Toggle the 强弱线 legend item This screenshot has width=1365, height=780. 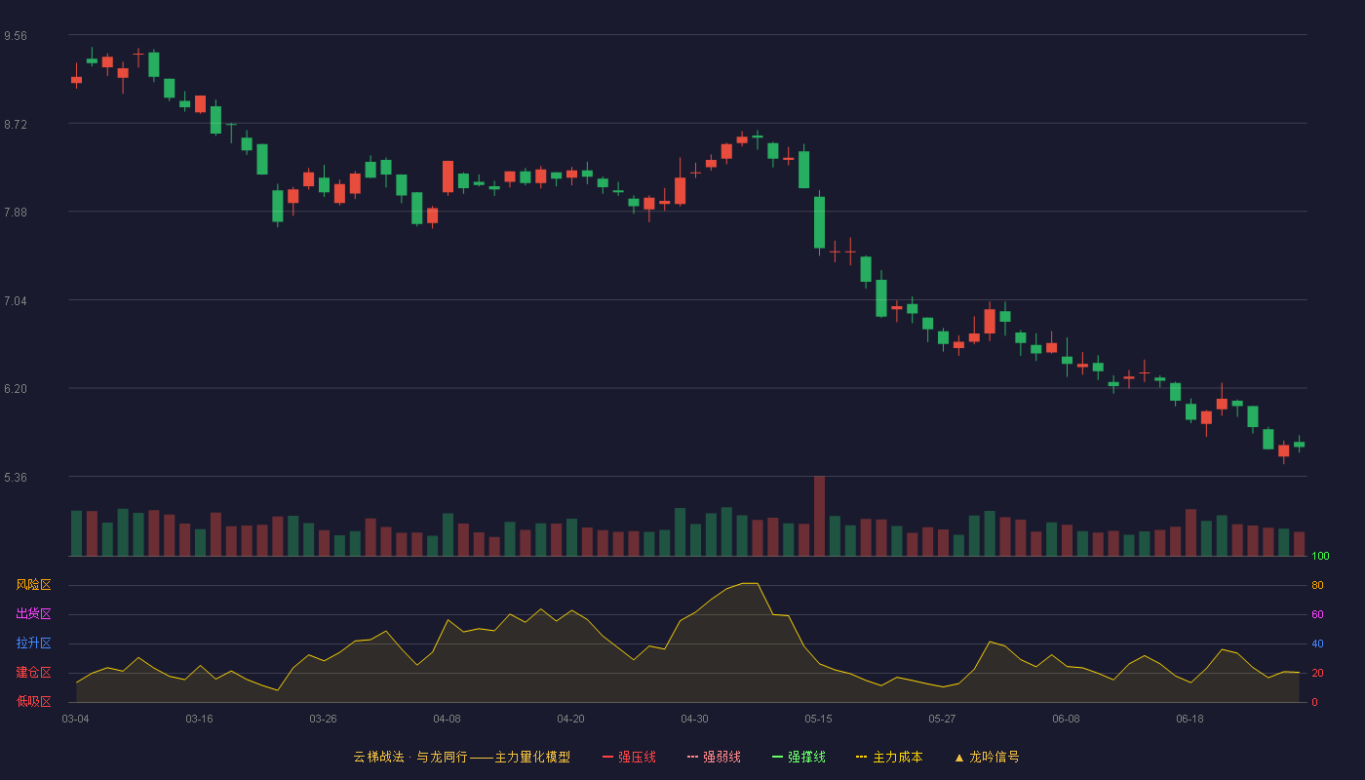pos(714,757)
